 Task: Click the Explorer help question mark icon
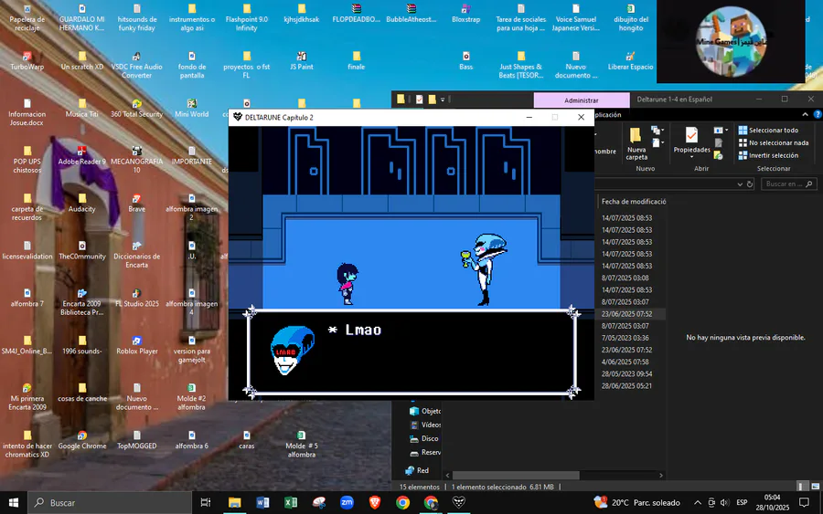[817, 114]
